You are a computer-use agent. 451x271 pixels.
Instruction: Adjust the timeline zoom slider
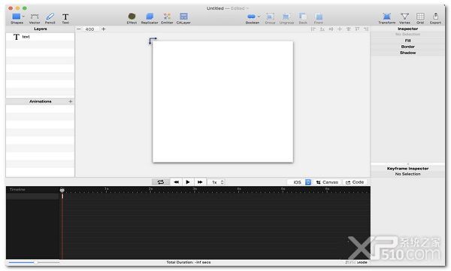pos(35,263)
